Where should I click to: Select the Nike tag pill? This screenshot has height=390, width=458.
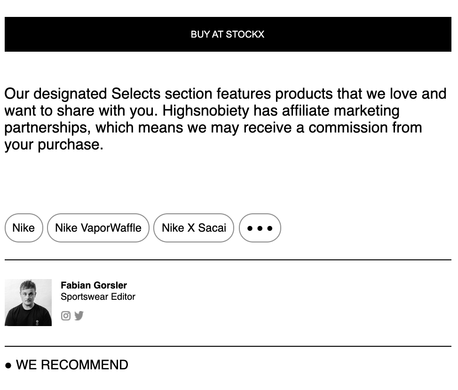24,228
